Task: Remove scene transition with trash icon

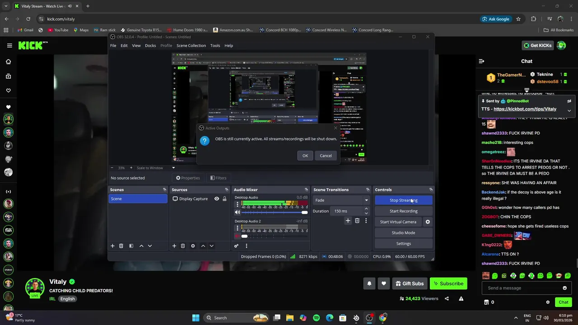Action: [357, 221]
